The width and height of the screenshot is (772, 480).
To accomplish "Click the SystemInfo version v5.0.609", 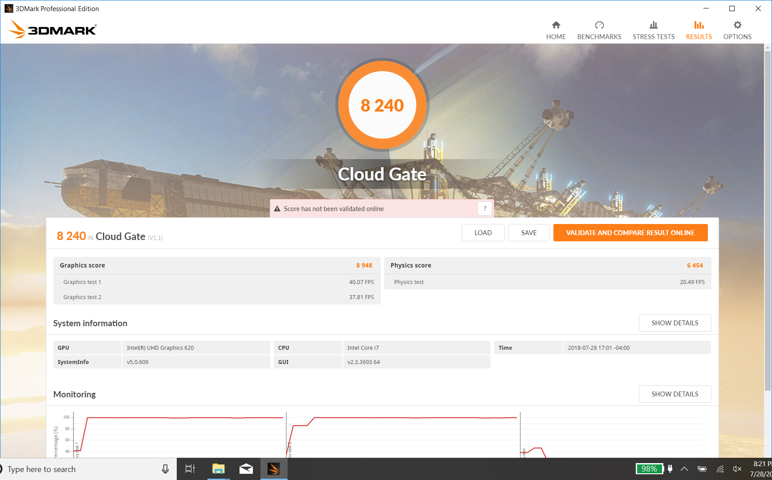I will click(138, 362).
